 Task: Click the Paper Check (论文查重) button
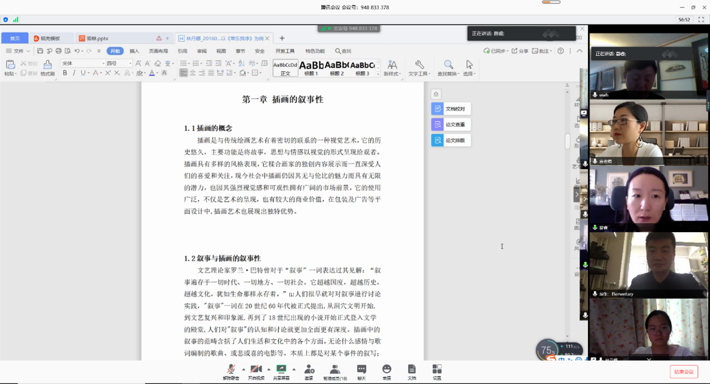point(451,125)
